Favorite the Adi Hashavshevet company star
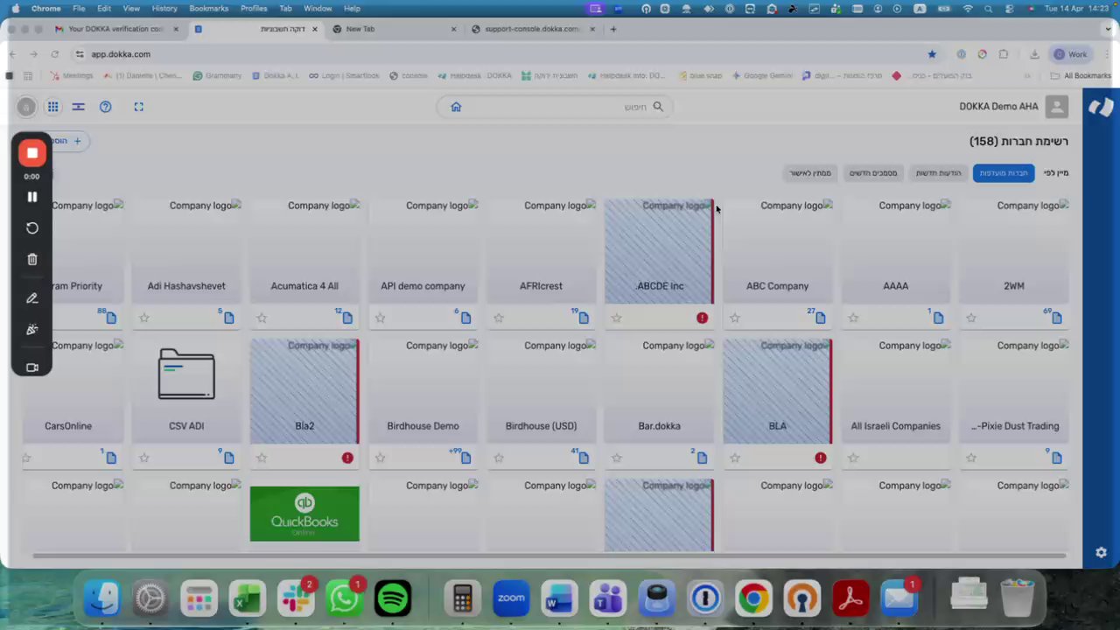 144,318
